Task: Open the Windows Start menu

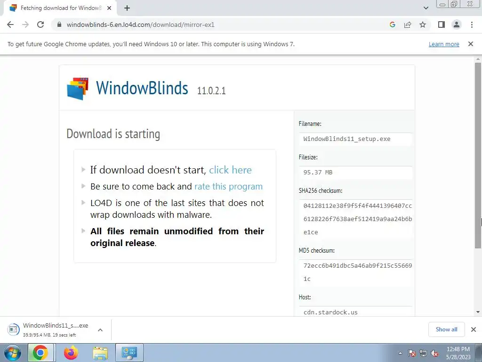Action: 12,353
